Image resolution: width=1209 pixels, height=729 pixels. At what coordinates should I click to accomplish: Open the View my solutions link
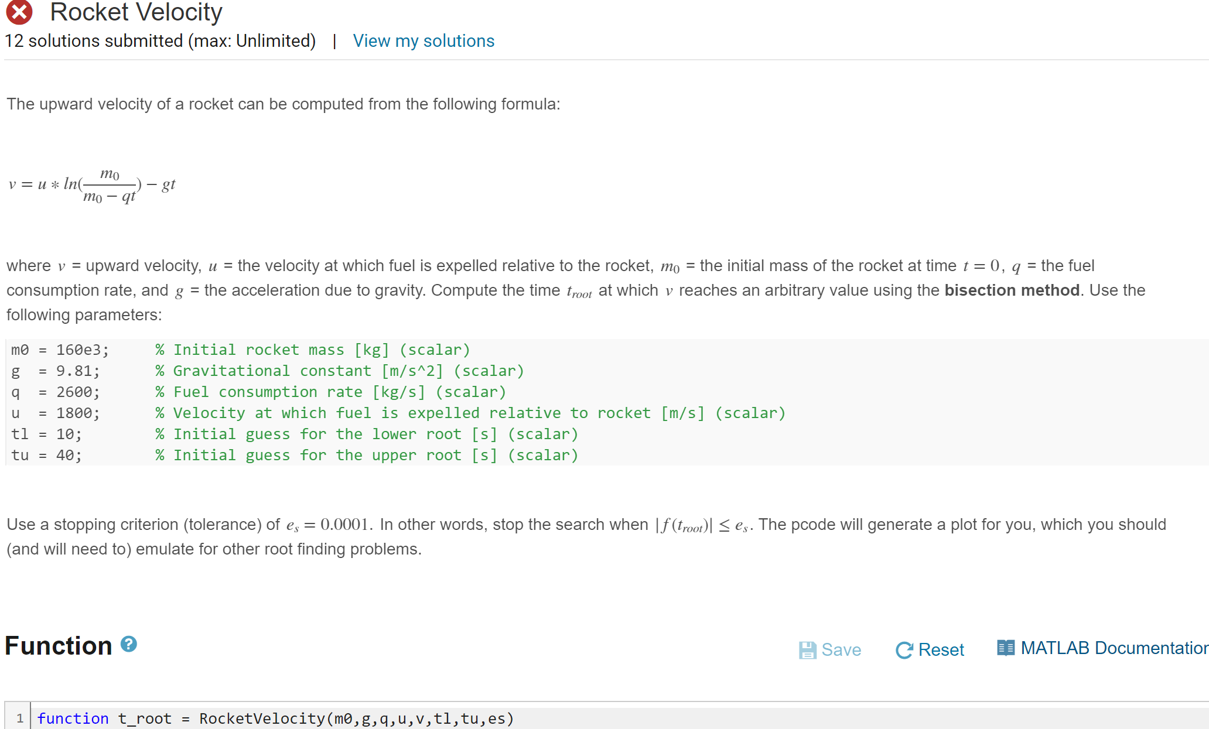coord(424,40)
